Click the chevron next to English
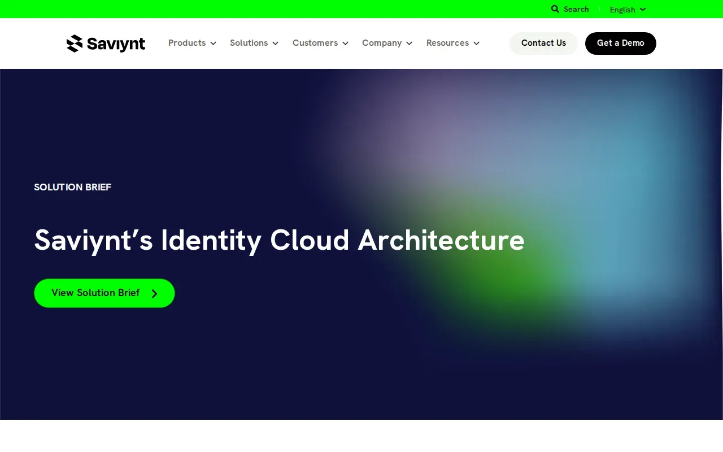Viewport: 723px width, 452px height. coord(643,10)
